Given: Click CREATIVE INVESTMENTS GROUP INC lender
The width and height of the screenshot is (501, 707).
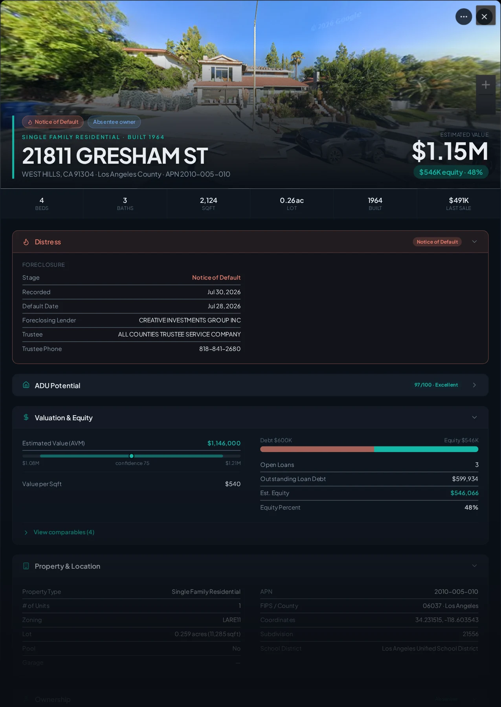Looking at the screenshot, I should pyautogui.click(x=190, y=320).
